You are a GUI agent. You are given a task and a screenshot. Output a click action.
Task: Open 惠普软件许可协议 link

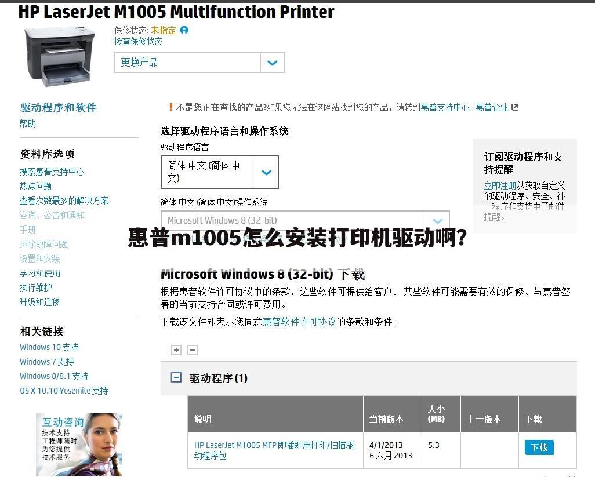[299, 322]
